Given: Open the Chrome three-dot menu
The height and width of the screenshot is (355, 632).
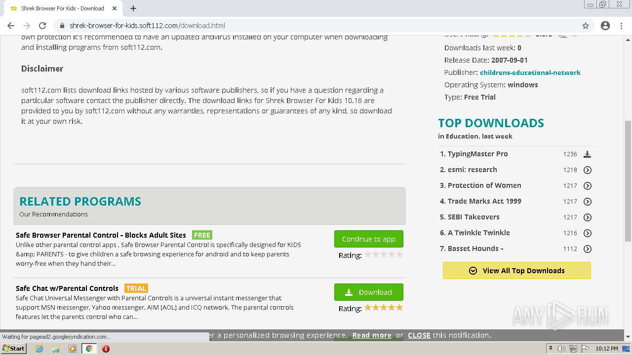Looking at the screenshot, I should [622, 26].
